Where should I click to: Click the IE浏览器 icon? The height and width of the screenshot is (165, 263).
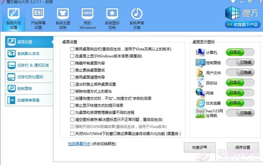(201, 103)
